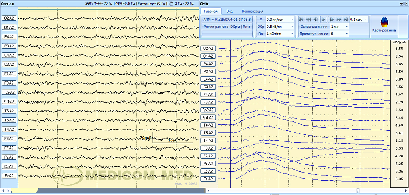409x195 pixels.
Task: Click the DCp label button
Action: point(261,26)
